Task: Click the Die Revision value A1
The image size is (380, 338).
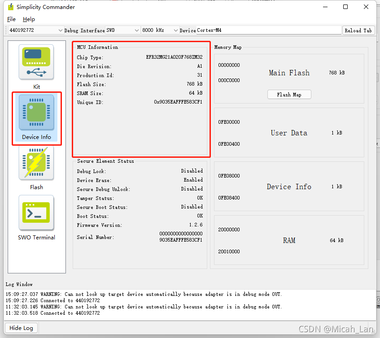Action: [x=200, y=66]
